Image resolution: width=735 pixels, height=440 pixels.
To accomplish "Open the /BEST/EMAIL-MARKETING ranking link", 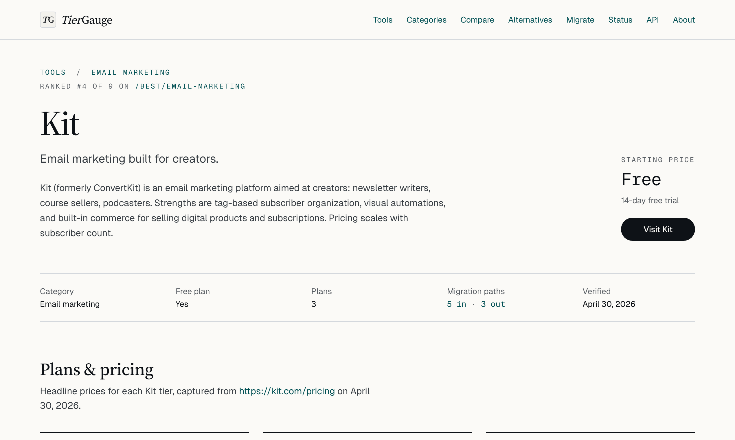I will (190, 86).
